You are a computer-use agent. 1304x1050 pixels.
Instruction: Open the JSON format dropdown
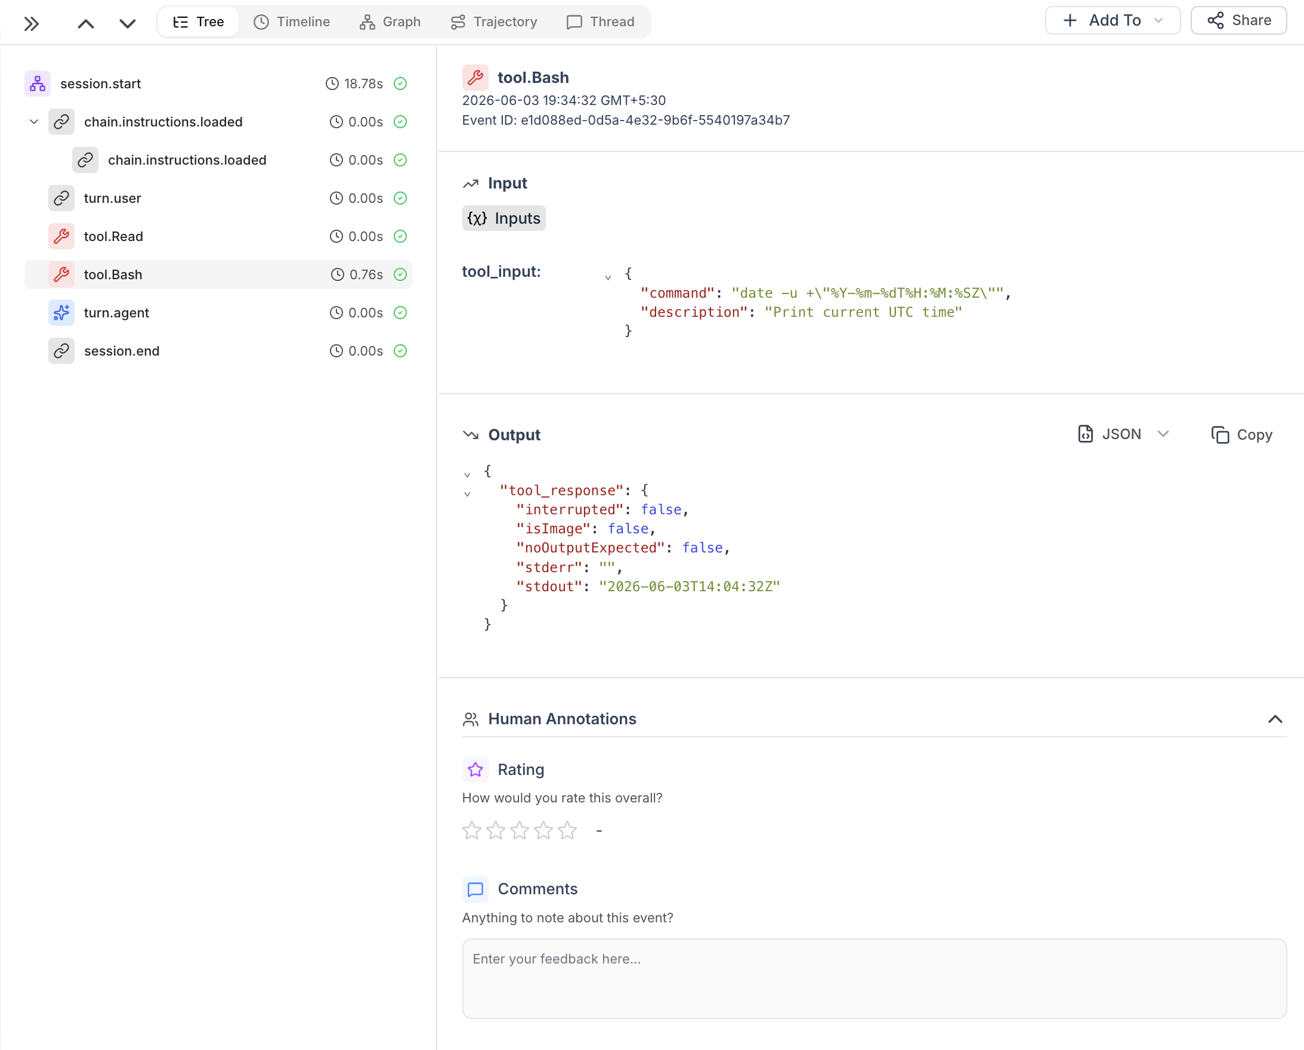pos(1124,434)
